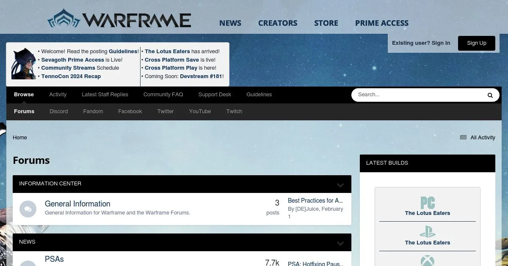
Task: Click the LATEST BUILDS sidebar heading
Action: click(387, 163)
